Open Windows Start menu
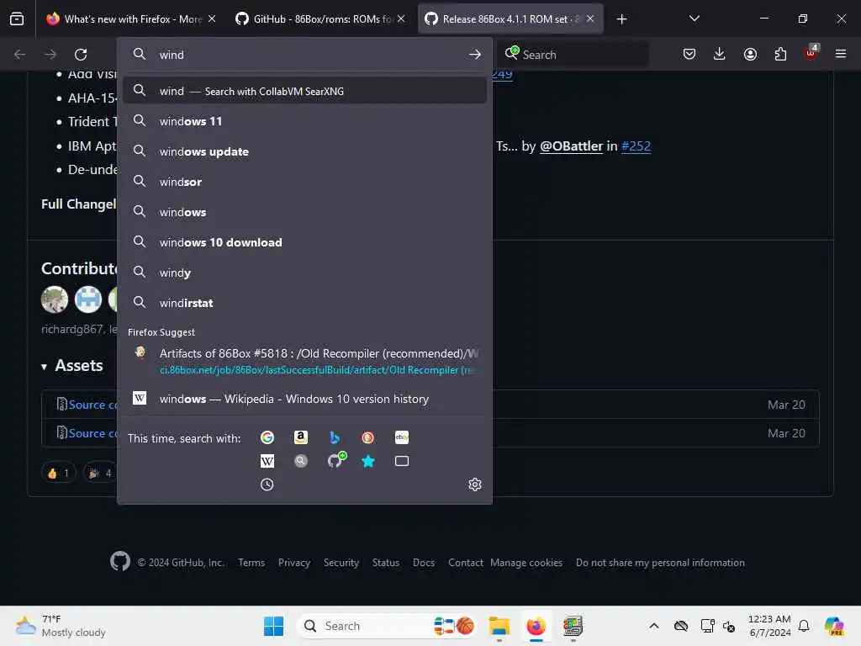 click(x=273, y=626)
